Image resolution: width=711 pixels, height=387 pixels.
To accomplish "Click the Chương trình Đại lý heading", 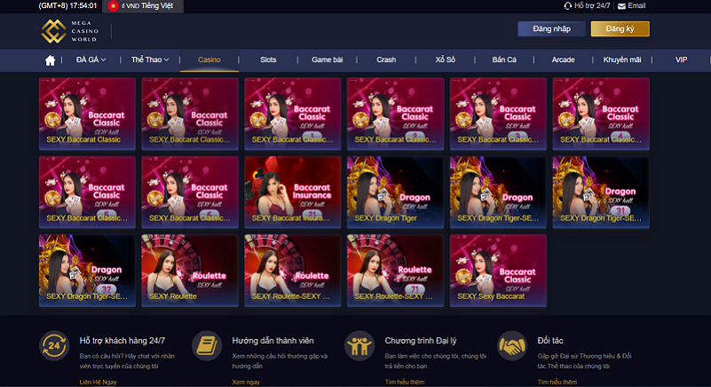I will coord(421,340).
